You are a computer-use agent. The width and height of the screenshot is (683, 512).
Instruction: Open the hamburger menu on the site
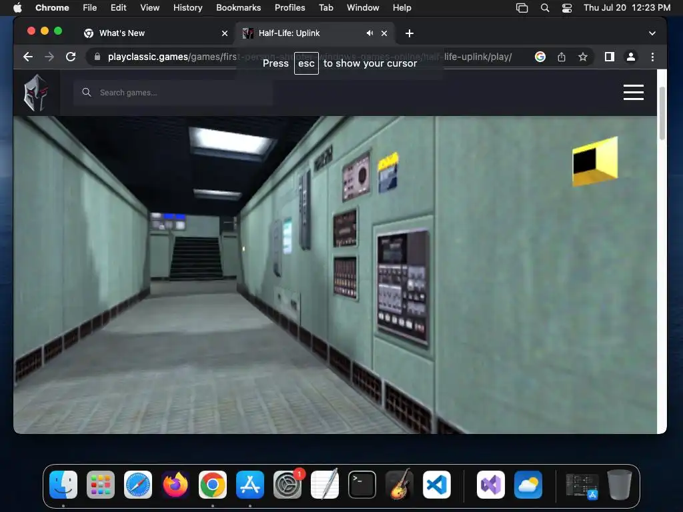coord(634,92)
